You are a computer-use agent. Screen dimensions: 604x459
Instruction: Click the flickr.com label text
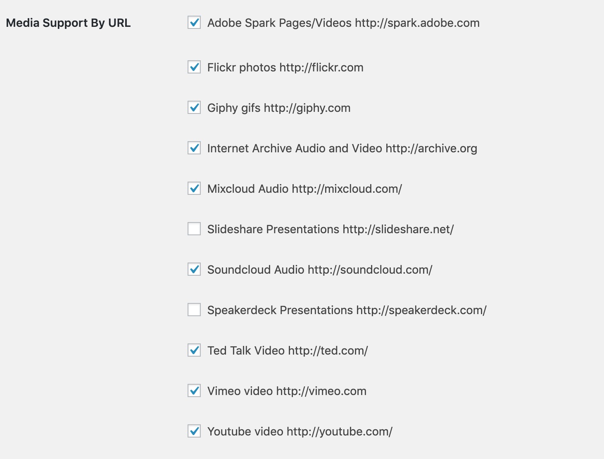[321, 68]
